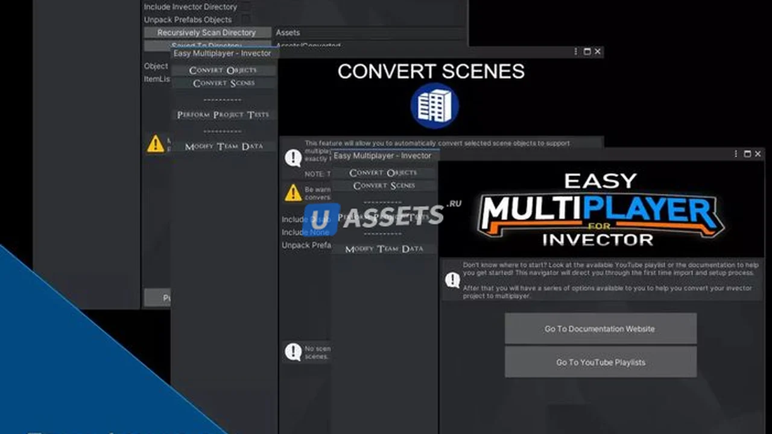Click the info icon beside "This feature will allow"

[293, 158]
